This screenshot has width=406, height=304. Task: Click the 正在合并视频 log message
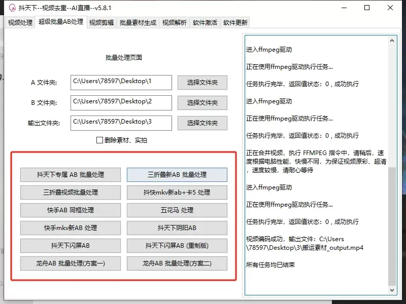click(x=316, y=161)
